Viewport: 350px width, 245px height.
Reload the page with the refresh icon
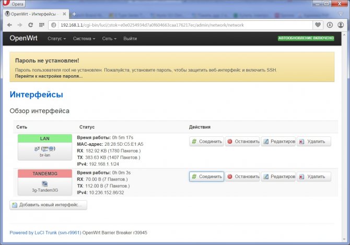(x=31, y=25)
